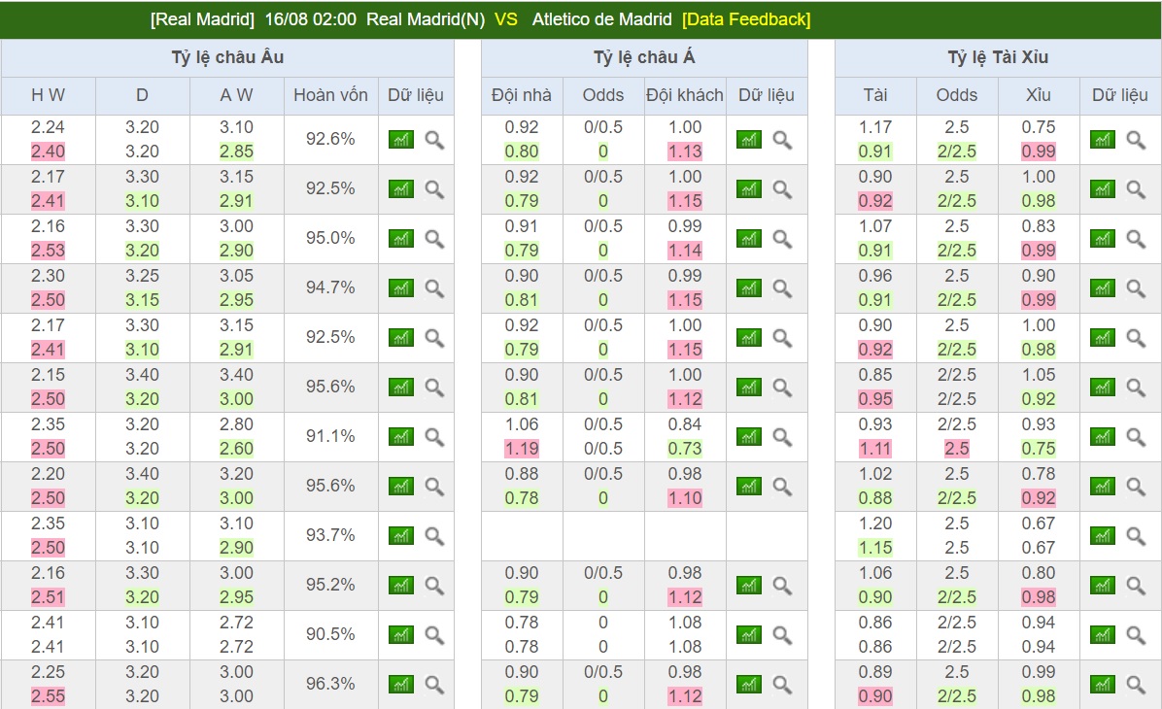Click the Hoàn vốn column header
Screen dimensions: 1162x709
(x=330, y=95)
